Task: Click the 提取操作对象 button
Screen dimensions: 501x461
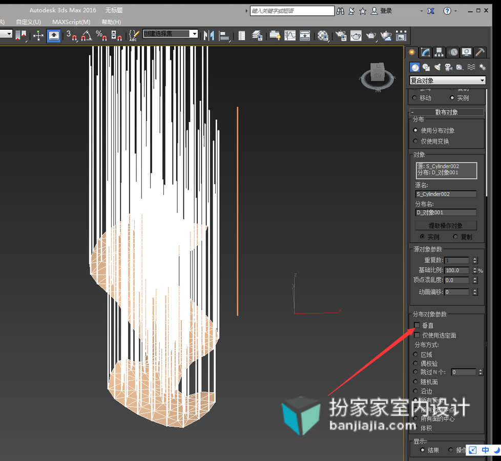Action: coord(446,225)
